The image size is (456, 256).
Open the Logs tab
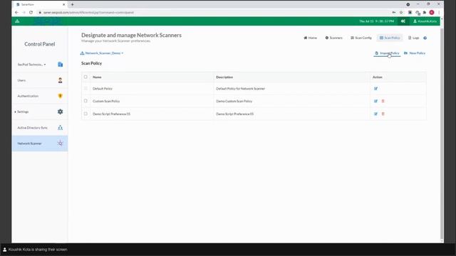tap(413, 38)
